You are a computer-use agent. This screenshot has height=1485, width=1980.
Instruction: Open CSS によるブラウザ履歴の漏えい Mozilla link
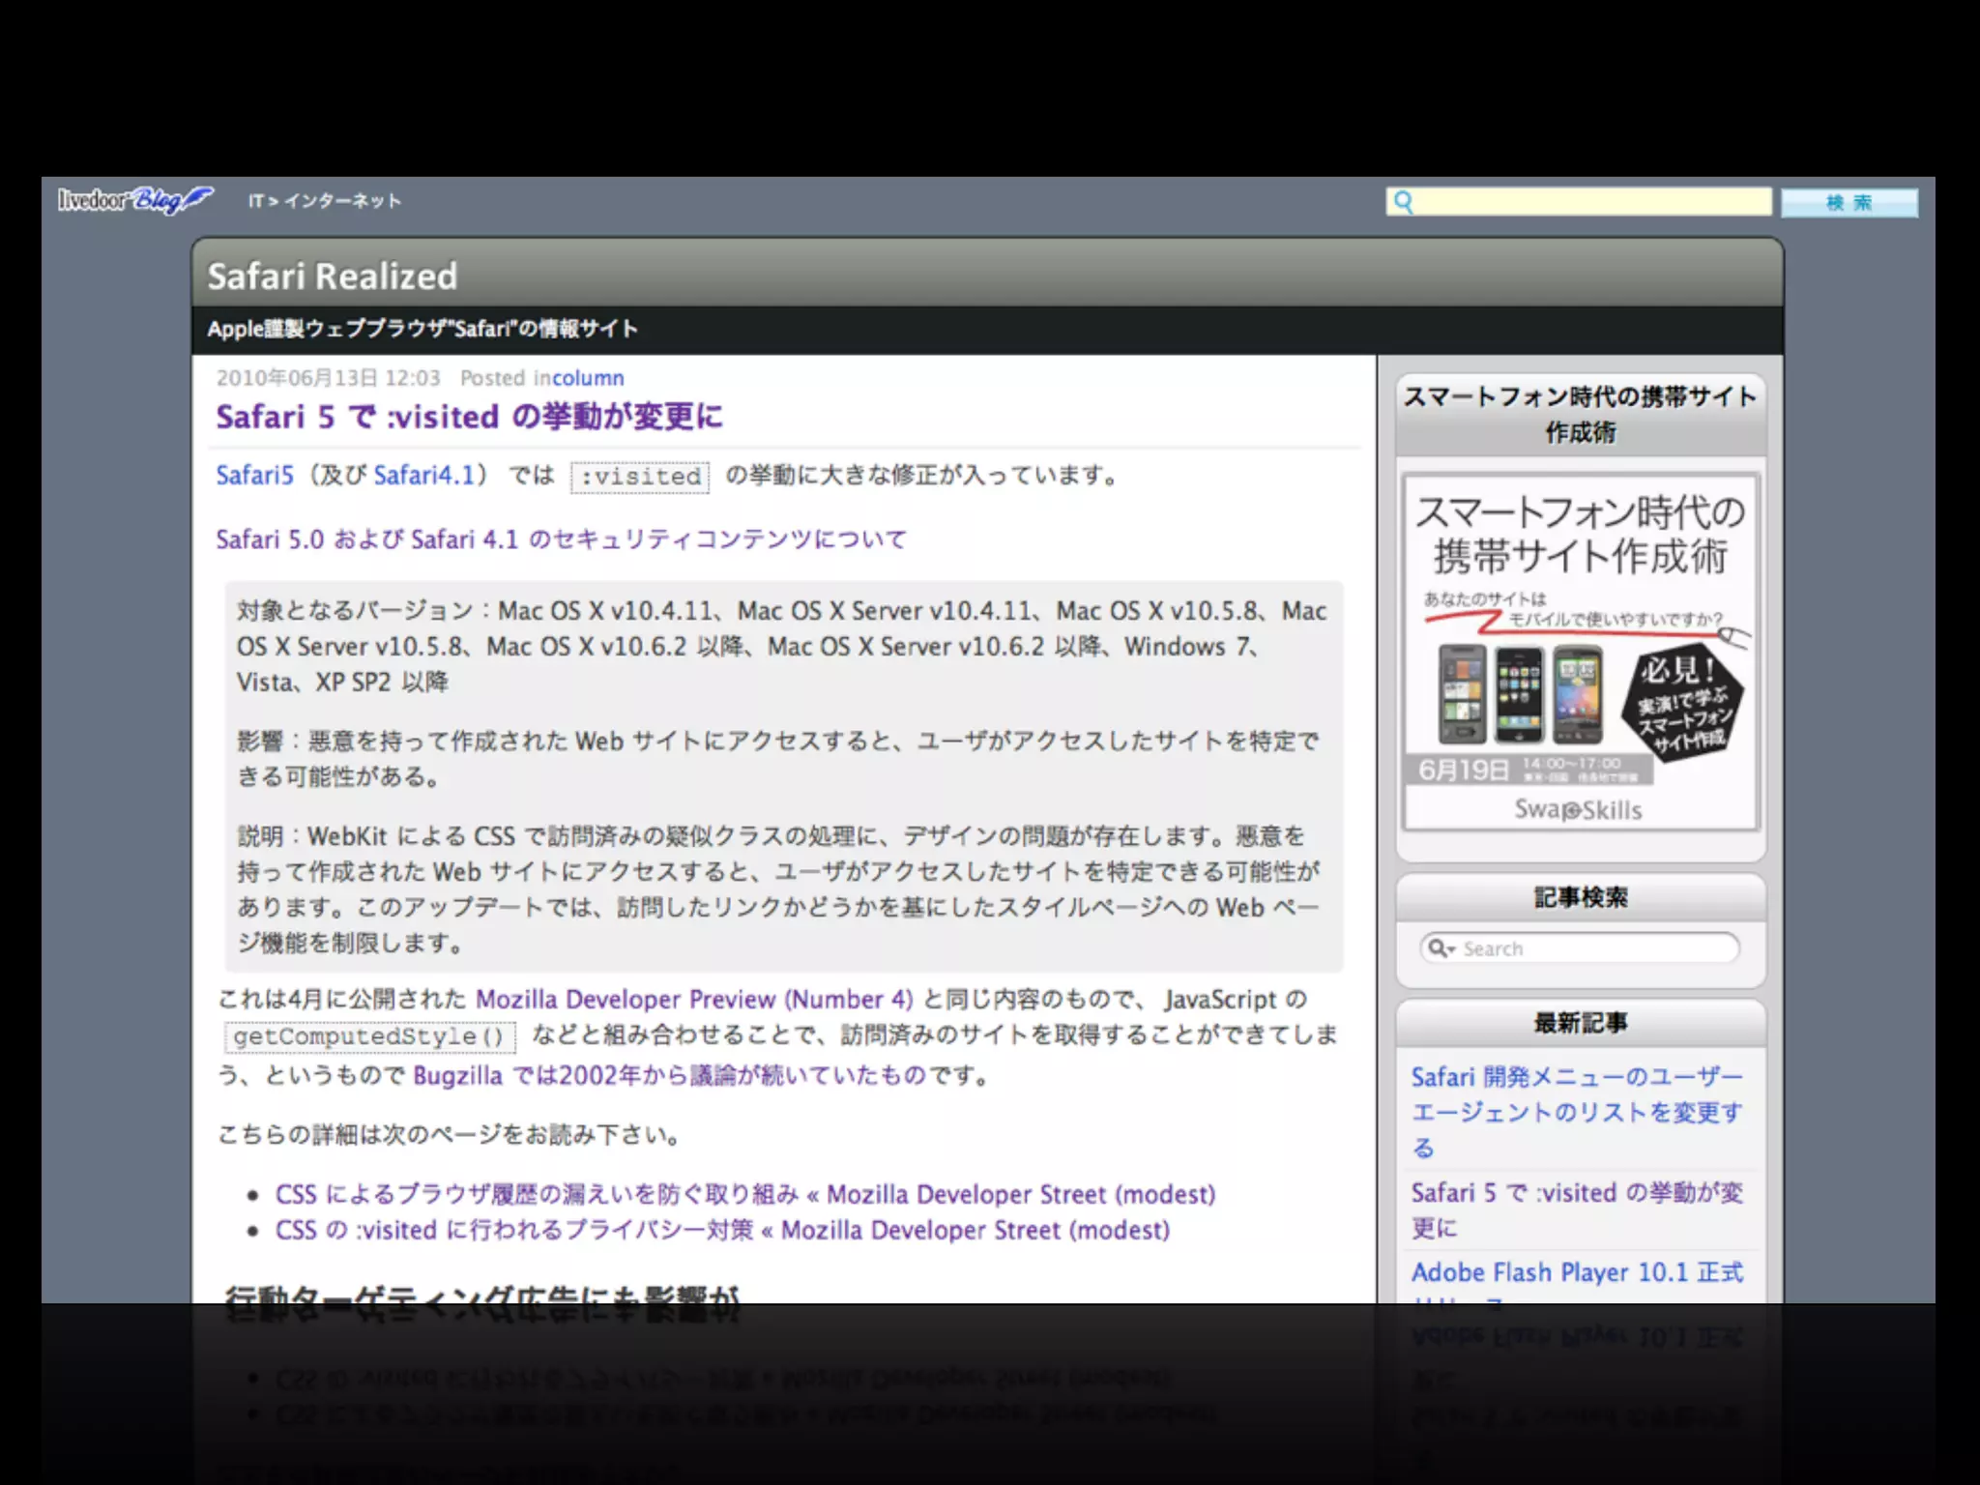744,1195
